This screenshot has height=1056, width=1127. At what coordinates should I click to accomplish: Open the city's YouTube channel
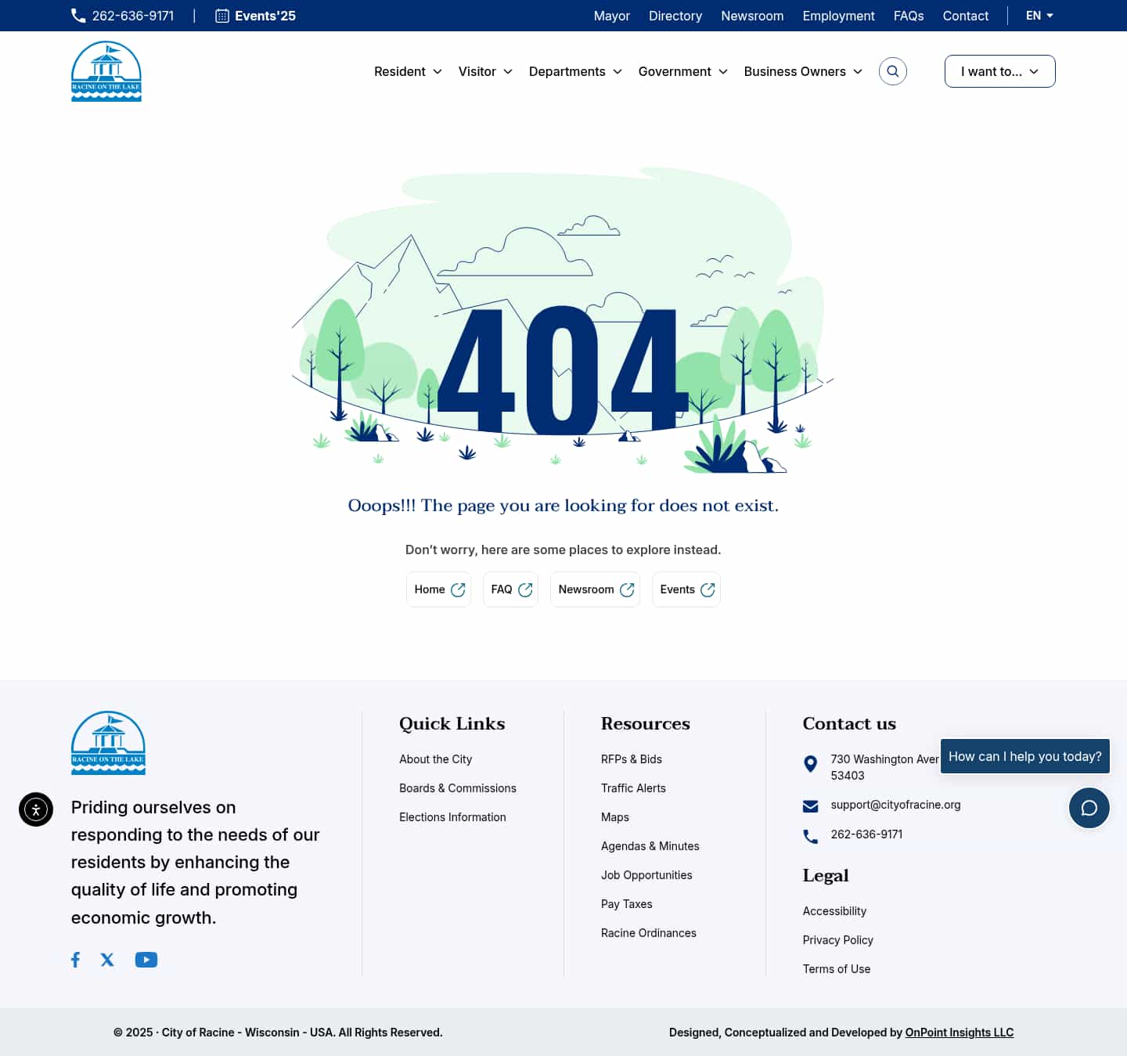(x=146, y=959)
